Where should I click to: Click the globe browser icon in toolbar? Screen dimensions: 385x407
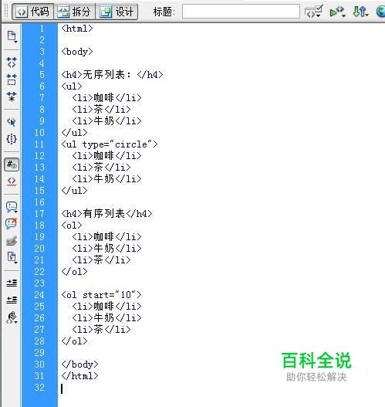[380, 12]
